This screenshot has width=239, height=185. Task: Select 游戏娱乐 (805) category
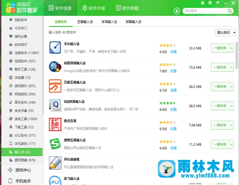22,86
